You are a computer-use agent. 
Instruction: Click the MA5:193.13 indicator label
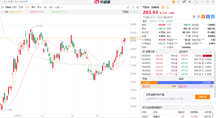[x=16, y=12]
